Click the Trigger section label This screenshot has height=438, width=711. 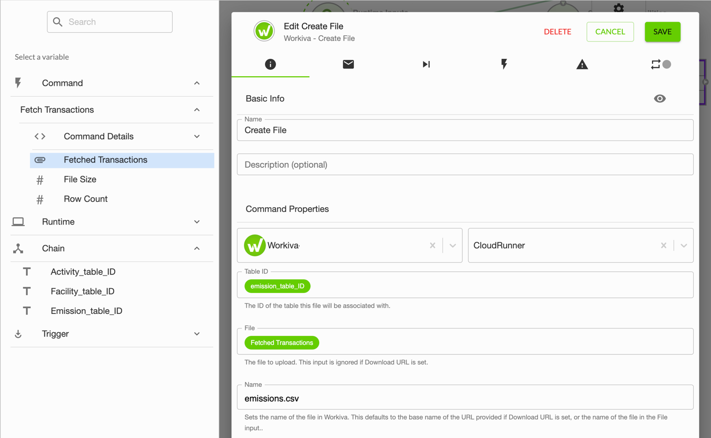coord(55,334)
